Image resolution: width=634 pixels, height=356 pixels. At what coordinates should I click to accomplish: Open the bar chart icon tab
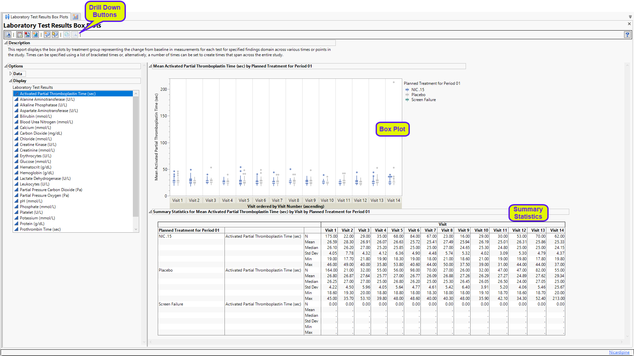pyautogui.click(x=75, y=17)
